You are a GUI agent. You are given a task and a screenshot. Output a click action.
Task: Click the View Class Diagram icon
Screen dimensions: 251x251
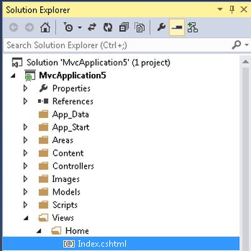pyautogui.click(x=193, y=28)
